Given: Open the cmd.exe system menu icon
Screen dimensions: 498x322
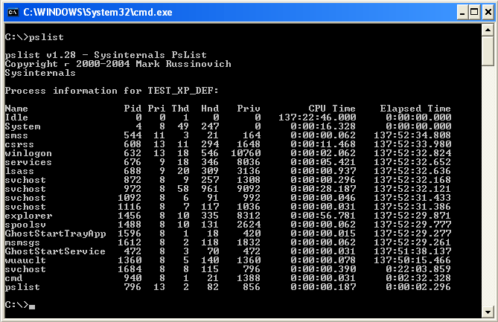Looking at the screenshot, I should [12, 12].
